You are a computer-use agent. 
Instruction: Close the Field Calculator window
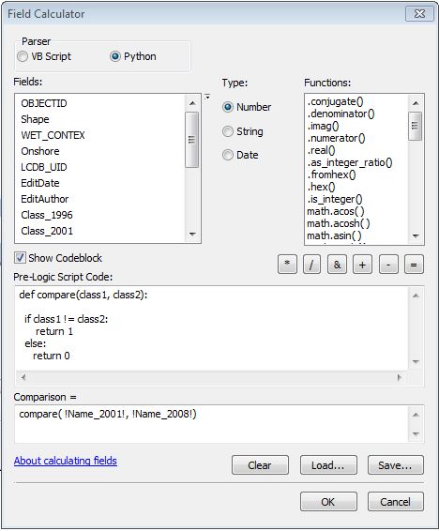pyautogui.click(x=419, y=14)
